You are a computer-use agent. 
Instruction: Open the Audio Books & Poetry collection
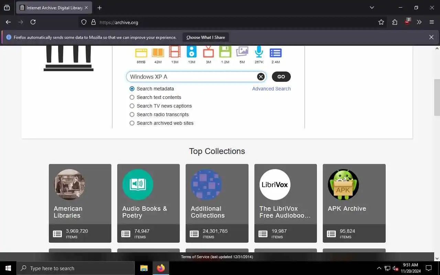[148, 203]
